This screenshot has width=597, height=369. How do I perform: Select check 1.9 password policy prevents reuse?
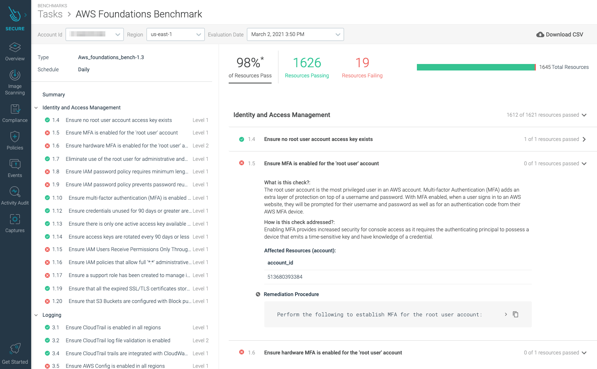(x=127, y=185)
